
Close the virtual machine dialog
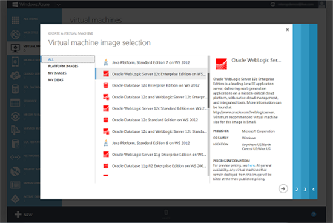click(288, 30)
